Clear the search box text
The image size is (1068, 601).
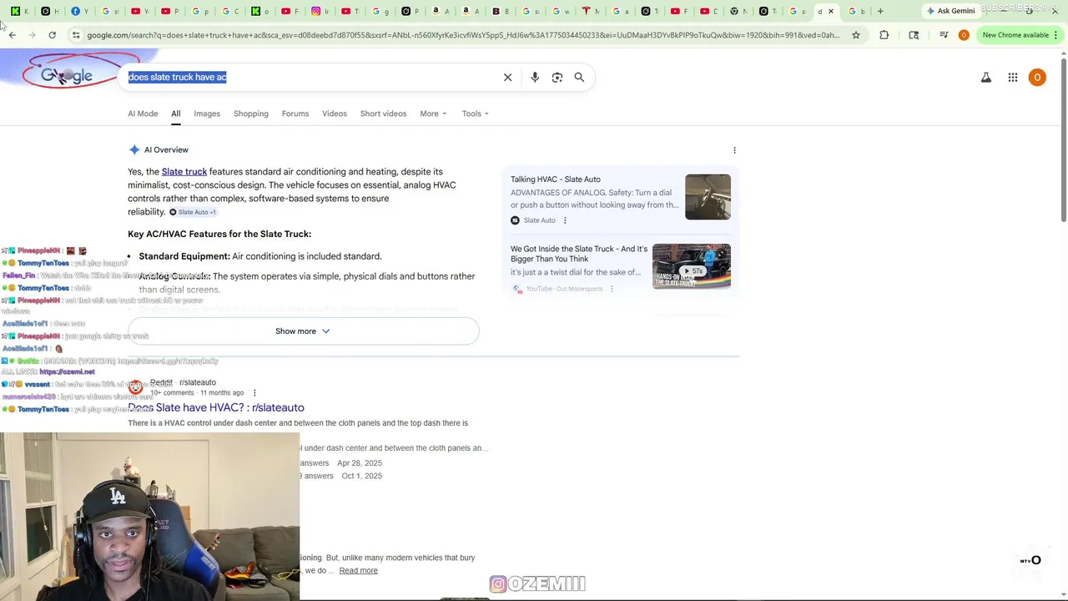(507, 77)
